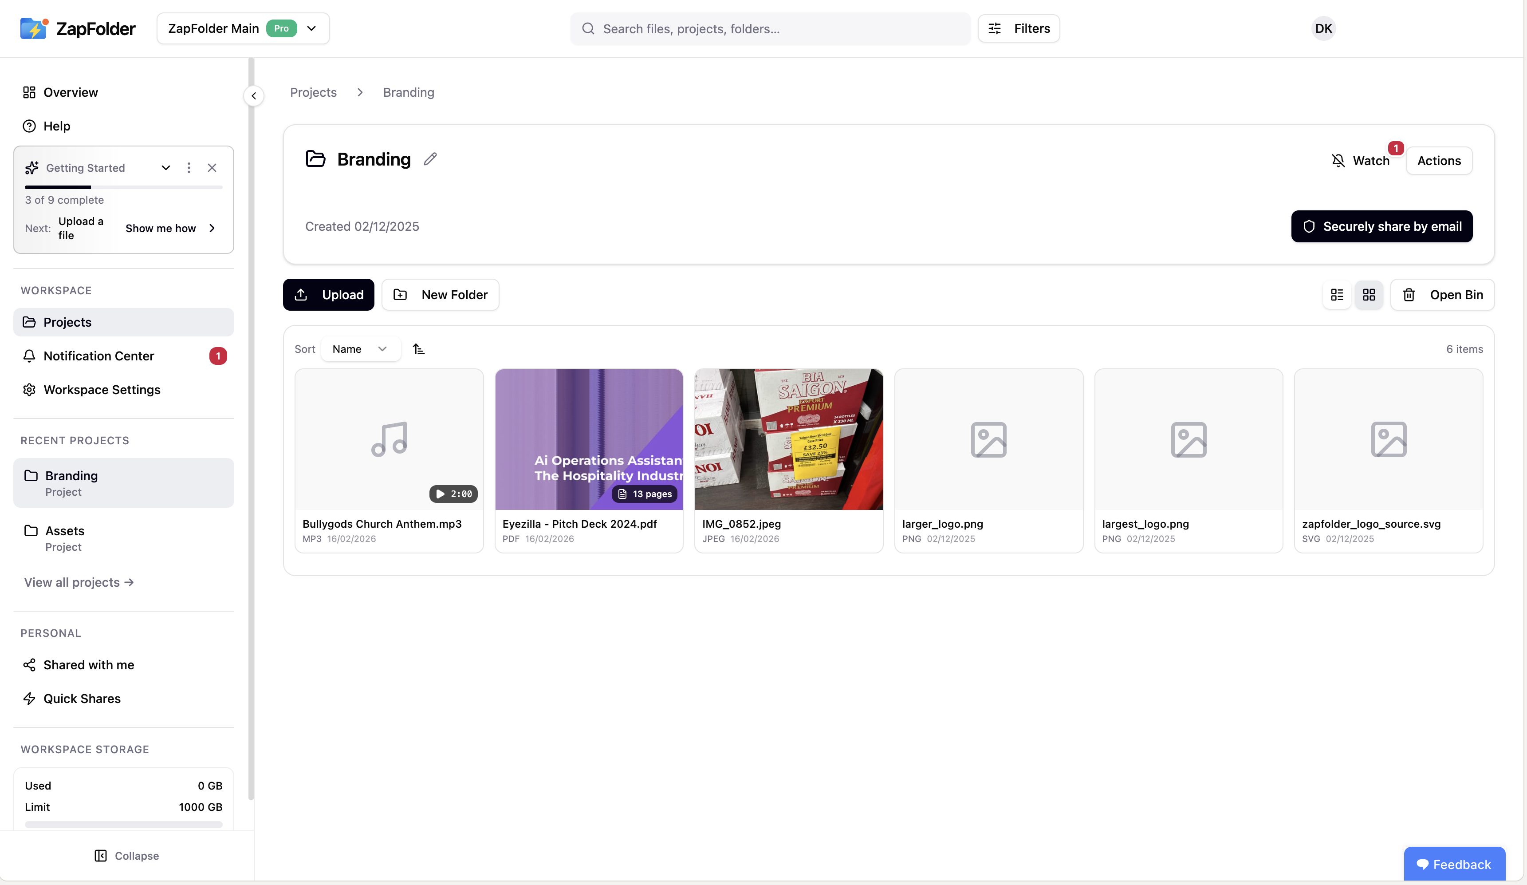Screen dimensions: 1527x885
Task: Open the Getting Started three-dot menu
Action: pos(189,168)
